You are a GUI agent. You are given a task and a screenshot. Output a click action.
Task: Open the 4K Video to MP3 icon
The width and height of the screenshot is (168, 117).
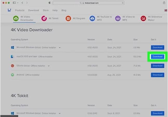(x=118, y=18)
